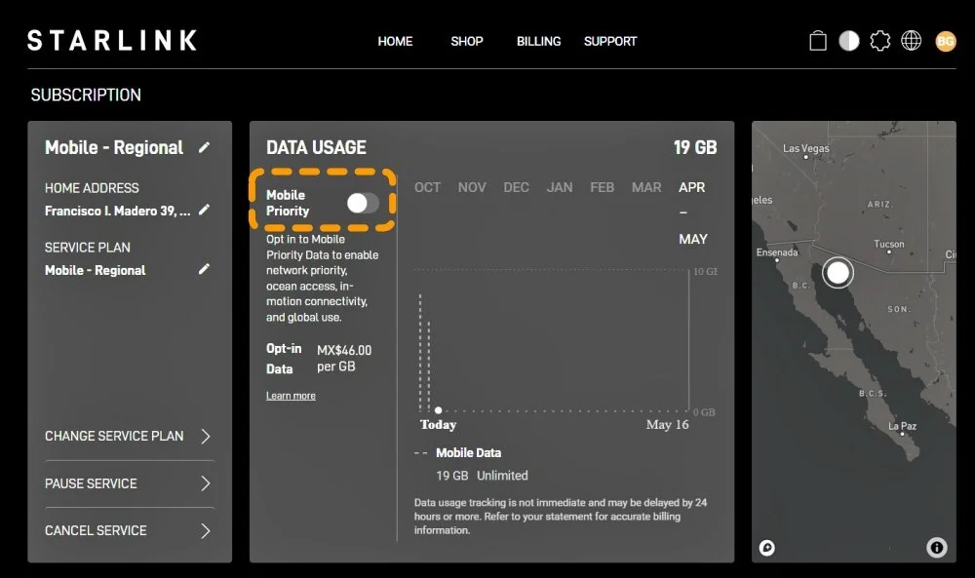Click the 19 GB Unlimited usage text
975x578 pixels.
click(x=482, y=476)
